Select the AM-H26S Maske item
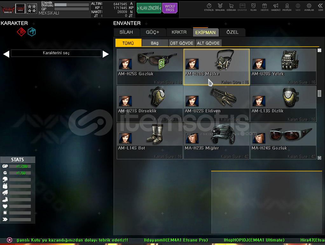Screen dimensions: 325x245 [x=217, y=67]
